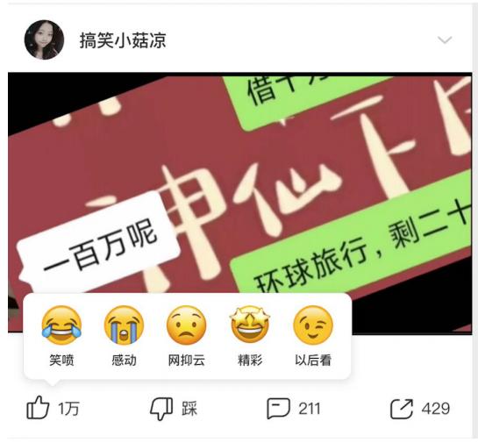478x443 pixels.
Task: Open the 搞笑小菇凉 username link
Action: 123,40
